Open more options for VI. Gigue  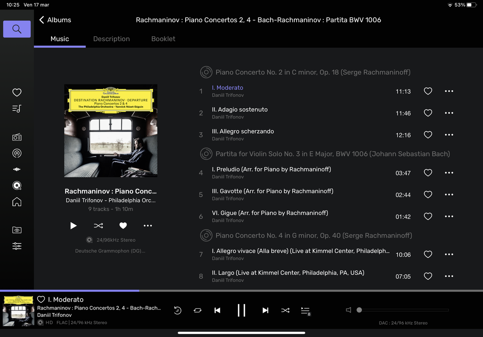(449, 217)
